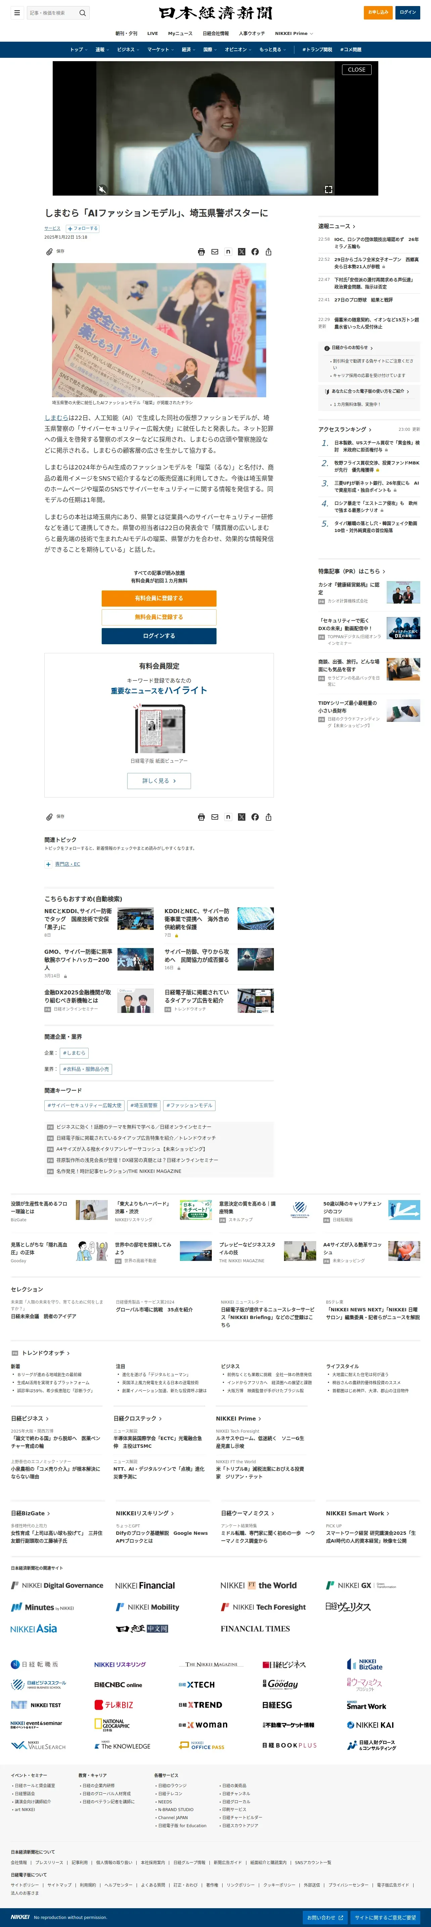Open the アクセスランキング section link
The width and height of the screenshot is (431, 1927).
[x=345, y=429]
